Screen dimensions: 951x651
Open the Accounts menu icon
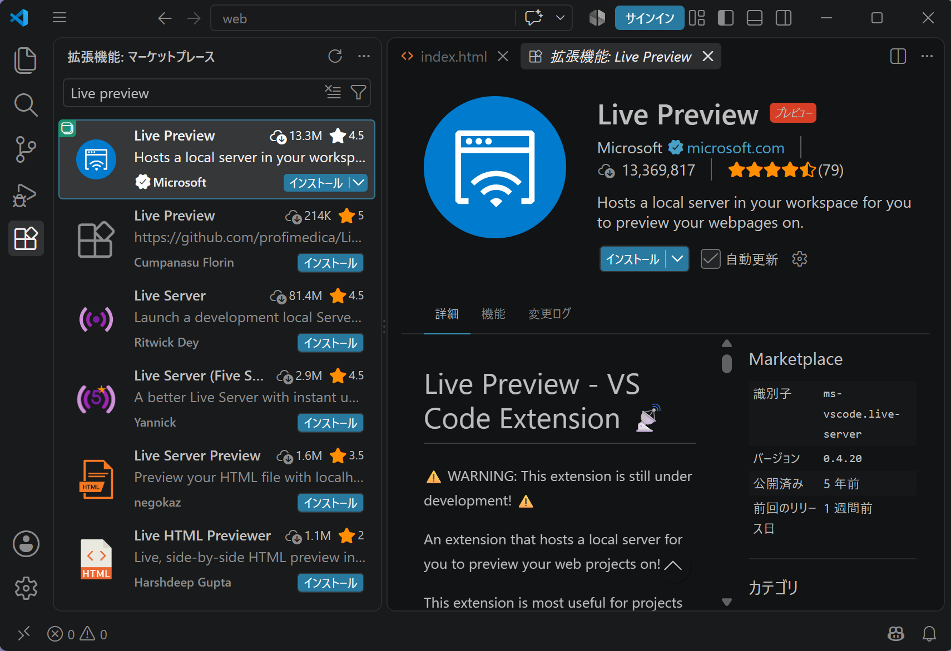[26, 544]
